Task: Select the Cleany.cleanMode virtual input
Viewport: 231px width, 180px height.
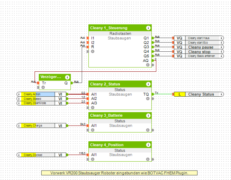Action: point(42,103)
